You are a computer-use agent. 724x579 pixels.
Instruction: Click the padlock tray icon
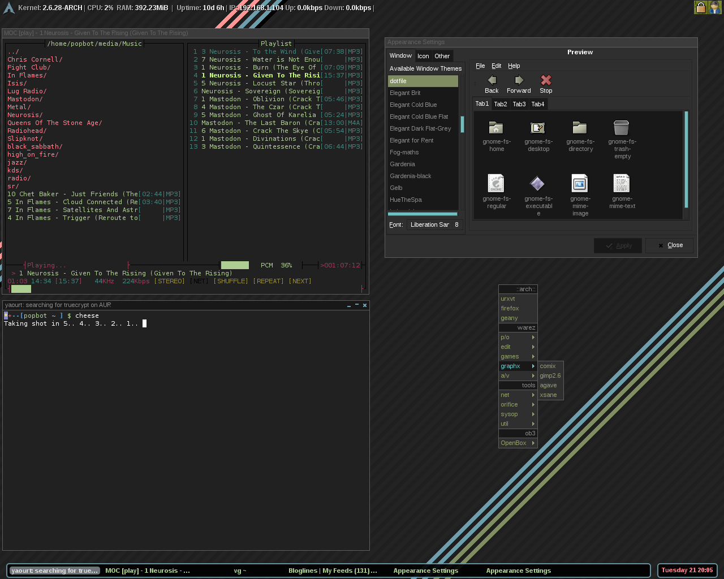tap(701, 7)
